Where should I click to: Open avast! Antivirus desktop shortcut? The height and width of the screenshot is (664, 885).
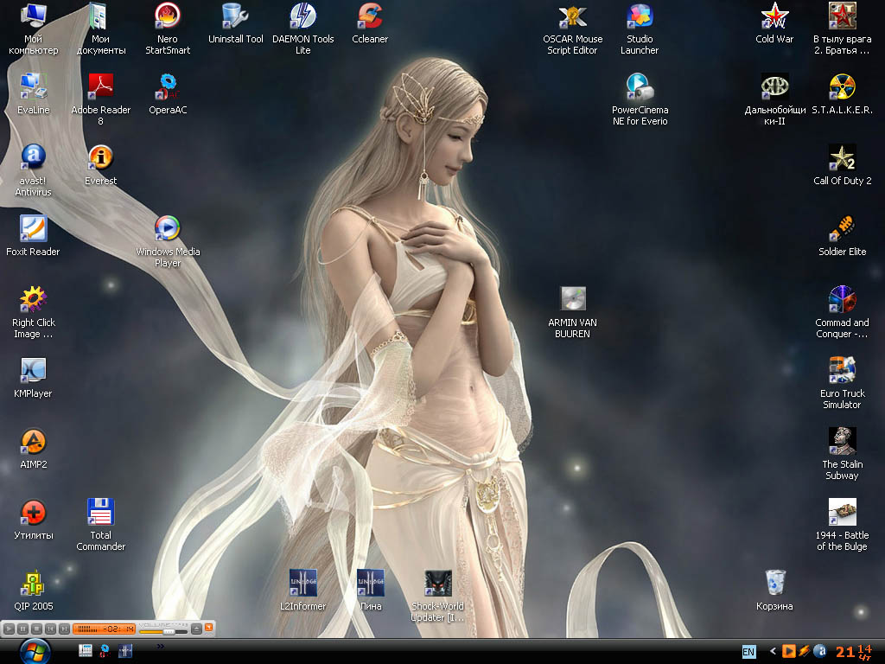tap(34, 170)
